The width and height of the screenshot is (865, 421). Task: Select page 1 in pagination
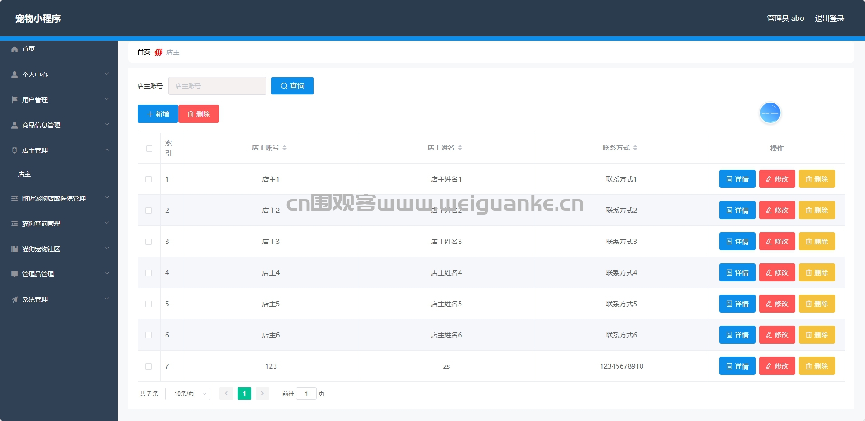pos(244,393)
